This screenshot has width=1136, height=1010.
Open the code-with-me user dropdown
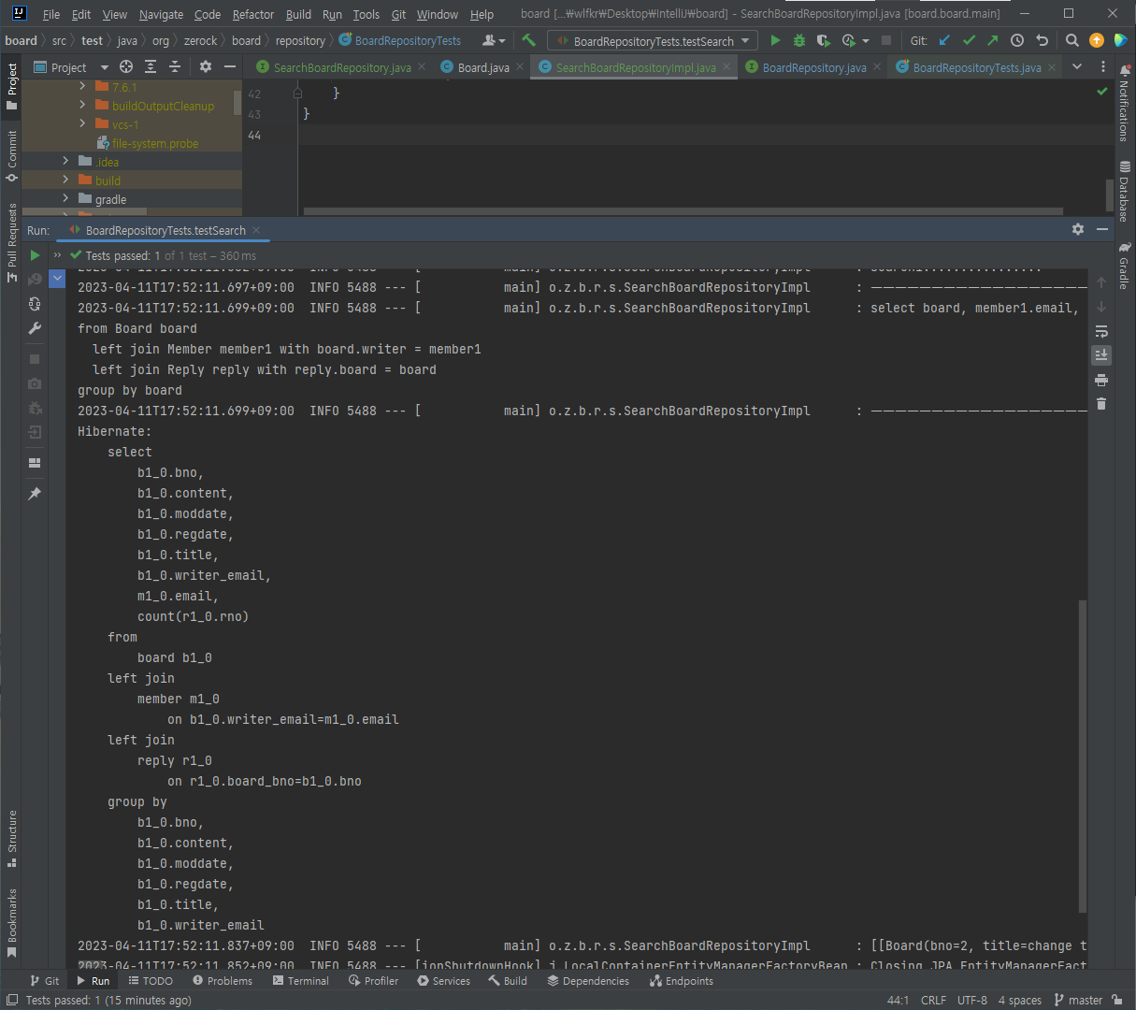pyautogui.click(x=494, y=40)
